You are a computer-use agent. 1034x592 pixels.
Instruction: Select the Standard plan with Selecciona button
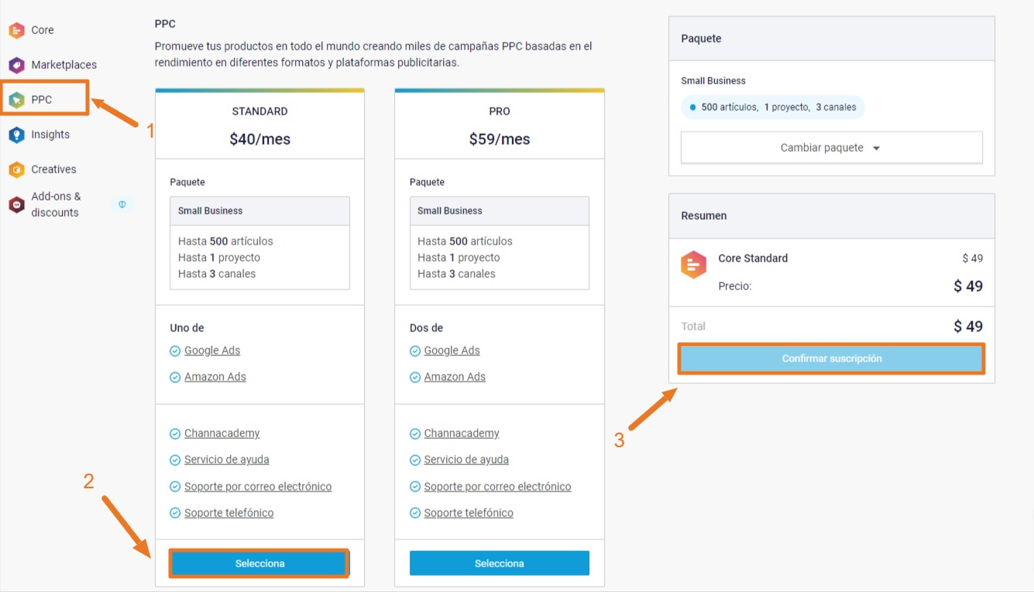click(259, 563)
